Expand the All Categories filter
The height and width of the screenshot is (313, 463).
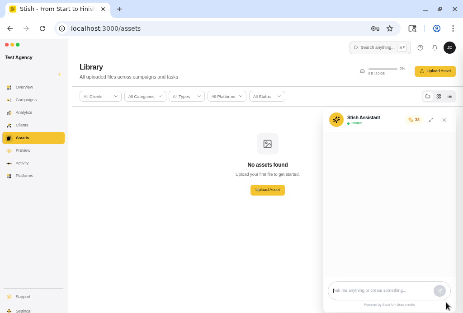point(145,97)
